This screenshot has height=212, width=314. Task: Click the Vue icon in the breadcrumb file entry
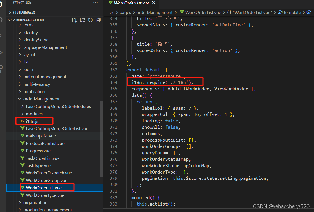click(x=182, y=12)
